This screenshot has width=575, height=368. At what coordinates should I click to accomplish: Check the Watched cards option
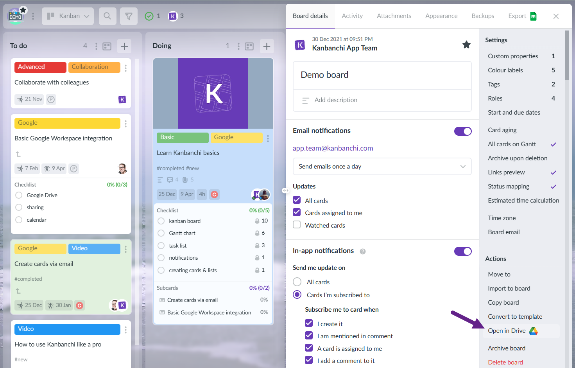point(297,225)
